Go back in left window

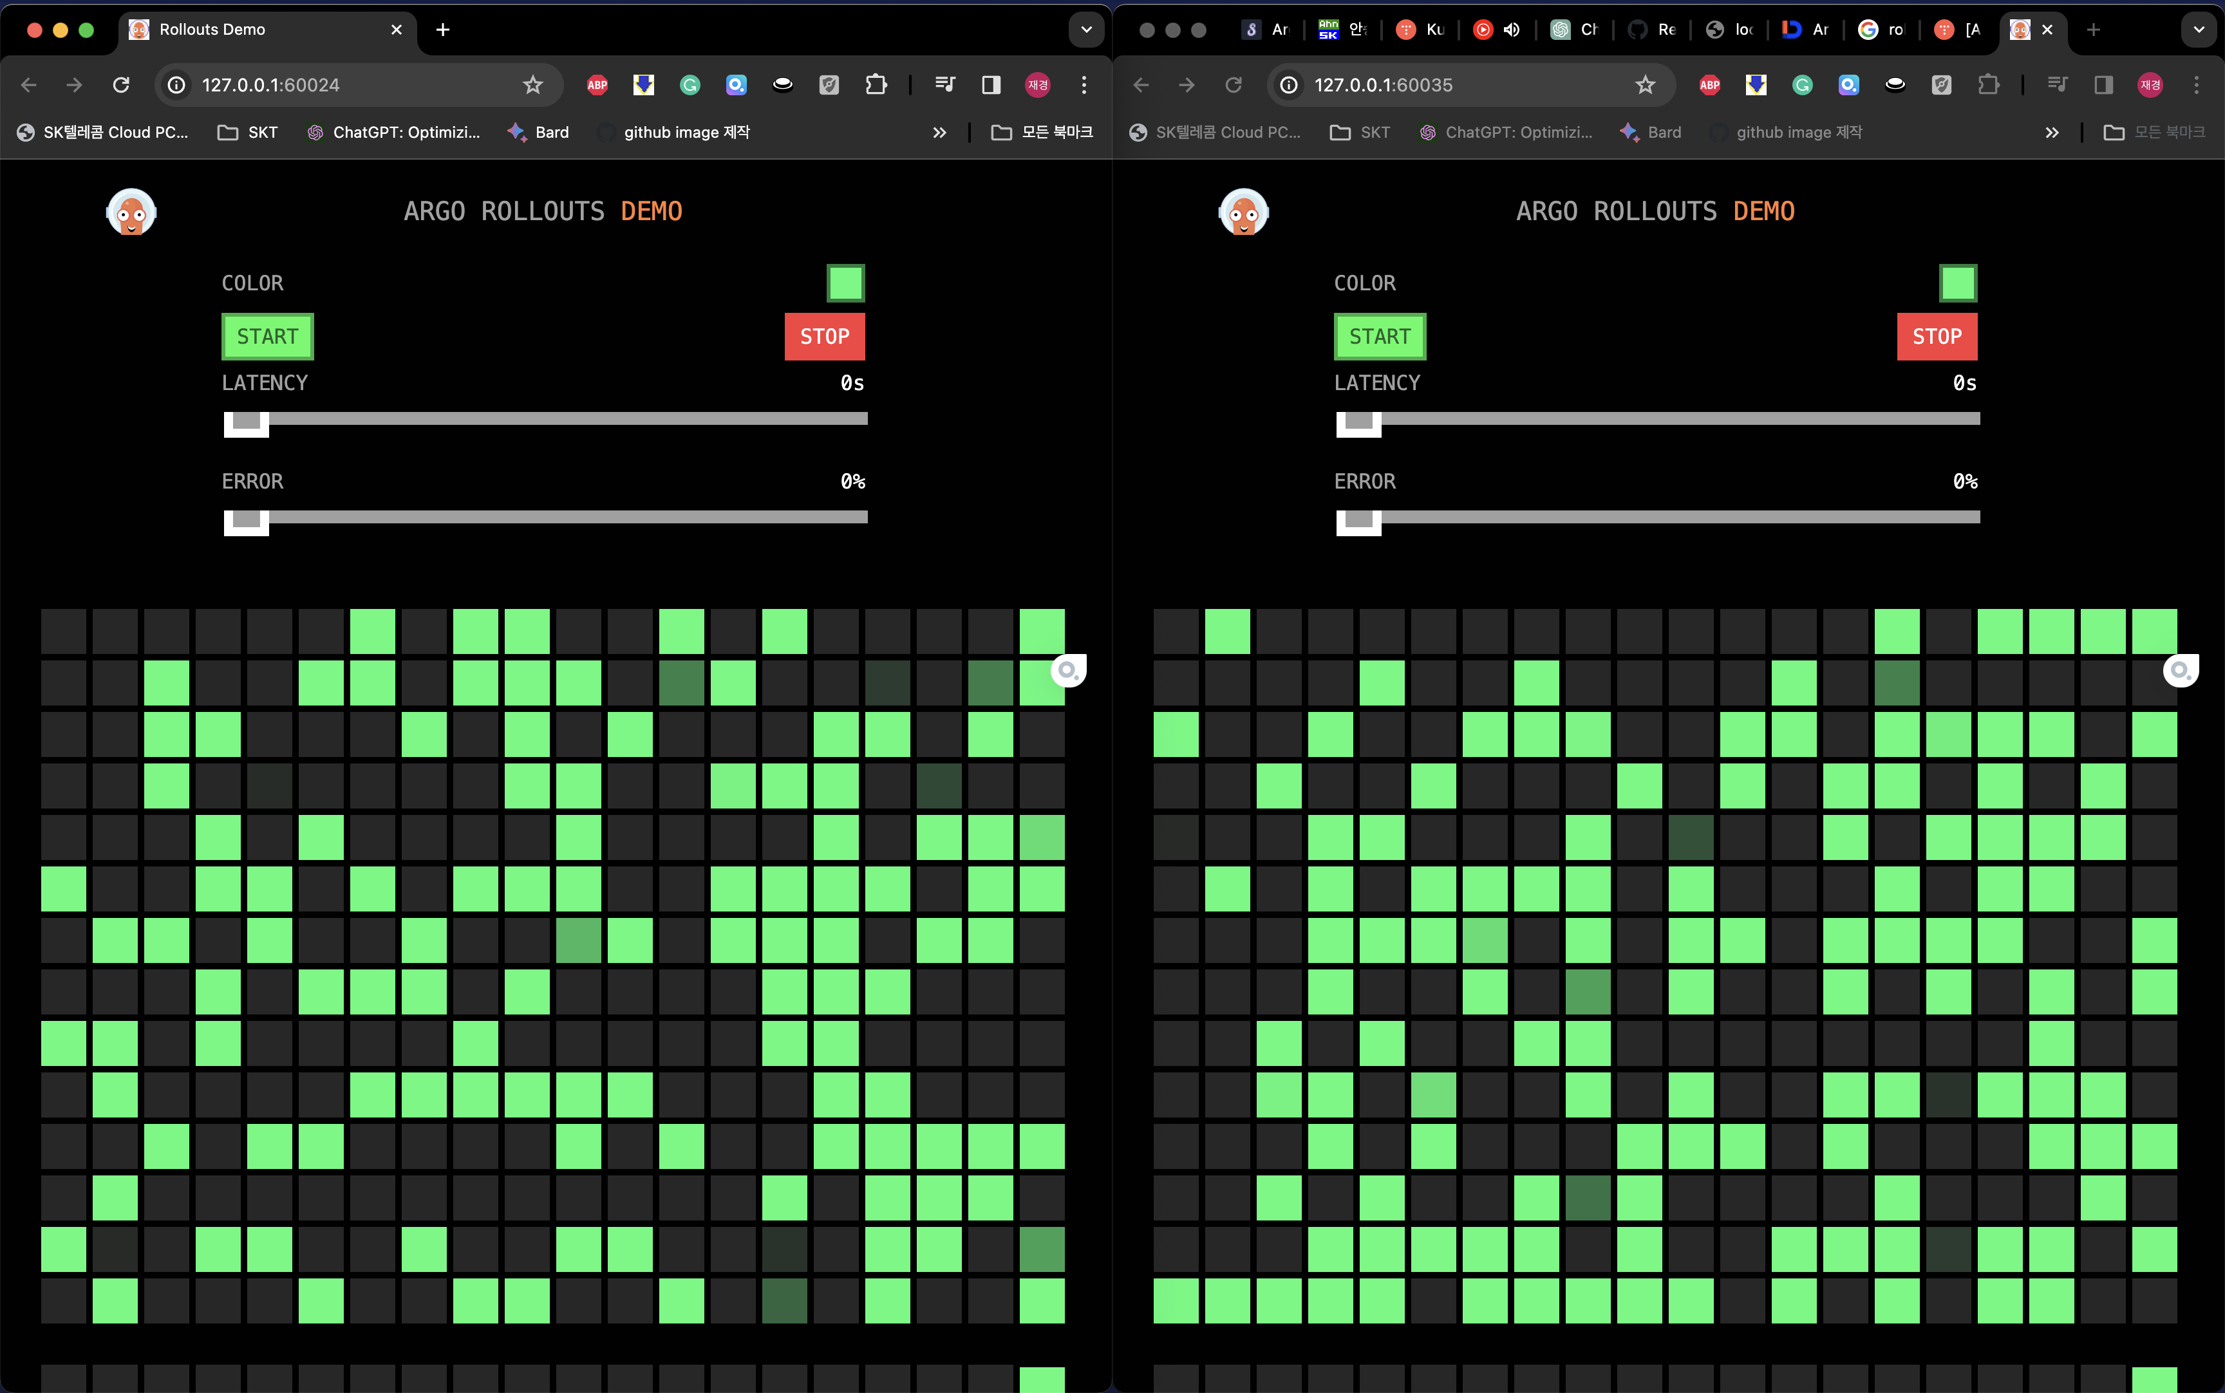28,85
